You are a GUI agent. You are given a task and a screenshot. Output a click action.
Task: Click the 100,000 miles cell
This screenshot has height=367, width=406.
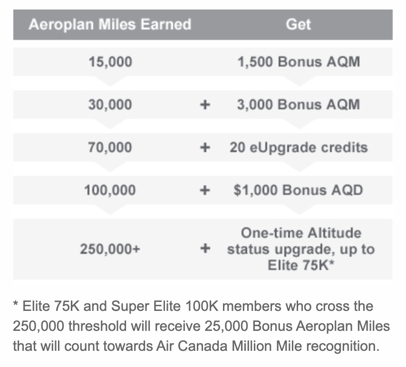tap(110, 190)
